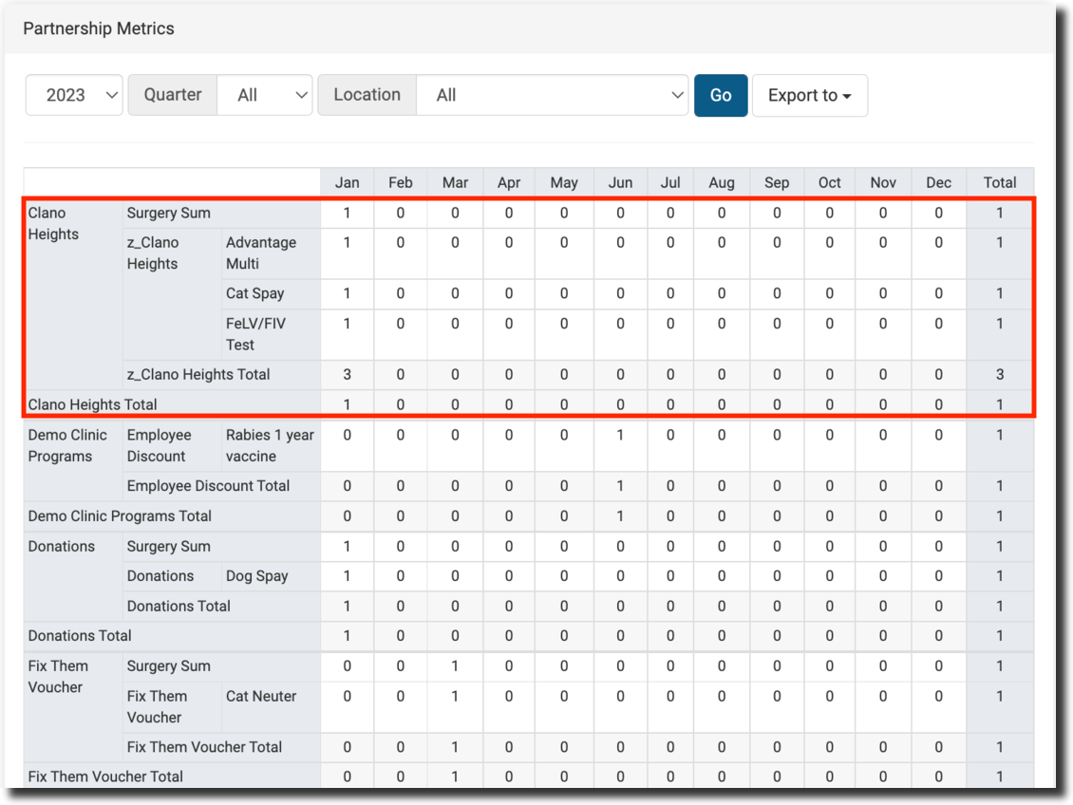Select the Dog Spay row label
The height and width of the screenshot is (805, 1073).
tap(256, 576)
